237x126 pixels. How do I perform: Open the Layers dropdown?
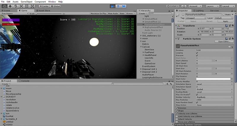click(212, 6)
